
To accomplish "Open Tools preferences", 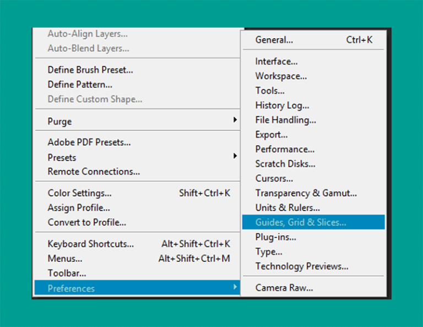I will tap(313, 90).
